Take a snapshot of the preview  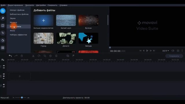(x=178, y=51)
